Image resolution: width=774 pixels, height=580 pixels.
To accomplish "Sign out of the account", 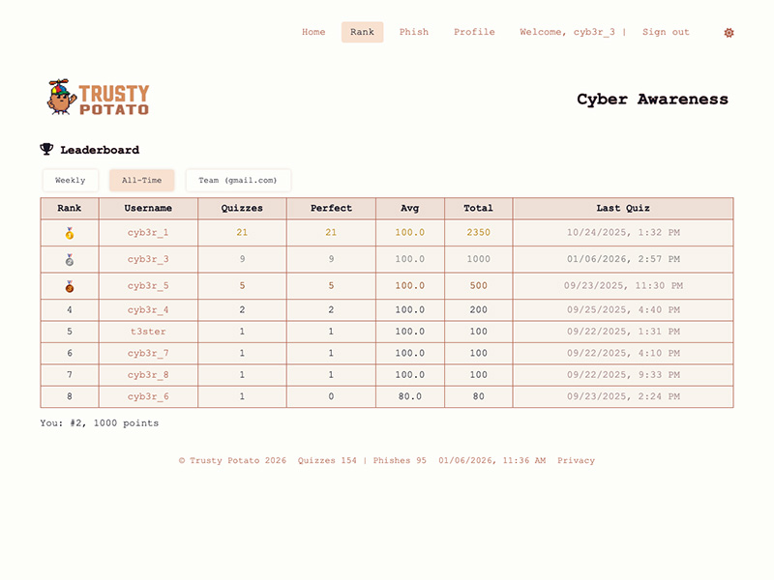I will (x=666, y=32).
